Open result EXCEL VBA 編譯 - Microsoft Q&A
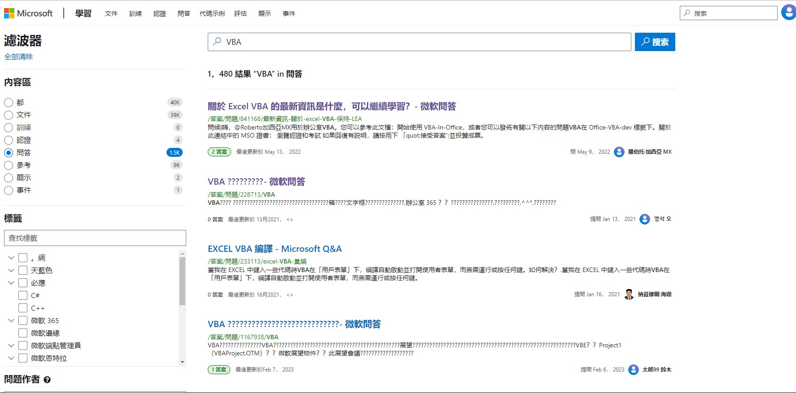The image size is (796, 393). click(x=275, y=249)
